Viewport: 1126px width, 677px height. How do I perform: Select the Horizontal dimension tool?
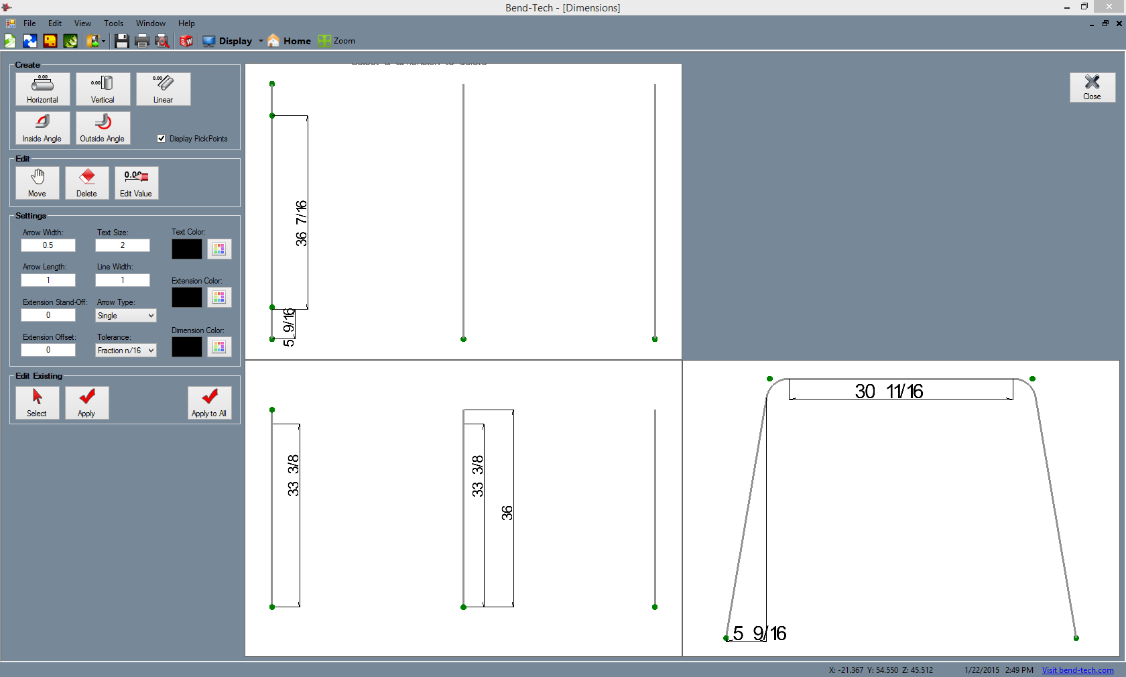click(x=42, y=89)
